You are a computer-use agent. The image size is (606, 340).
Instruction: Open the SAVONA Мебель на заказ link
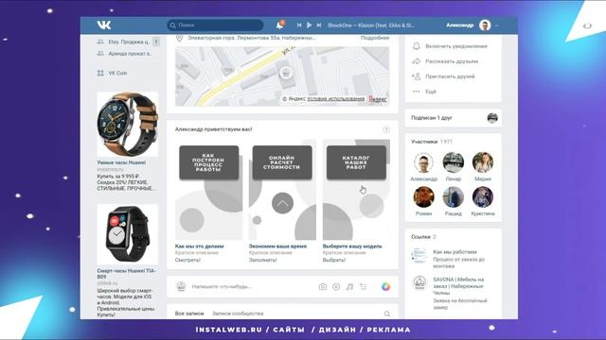click(458, 286)
